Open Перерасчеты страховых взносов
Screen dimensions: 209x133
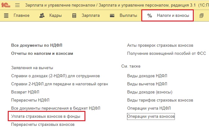43,125
